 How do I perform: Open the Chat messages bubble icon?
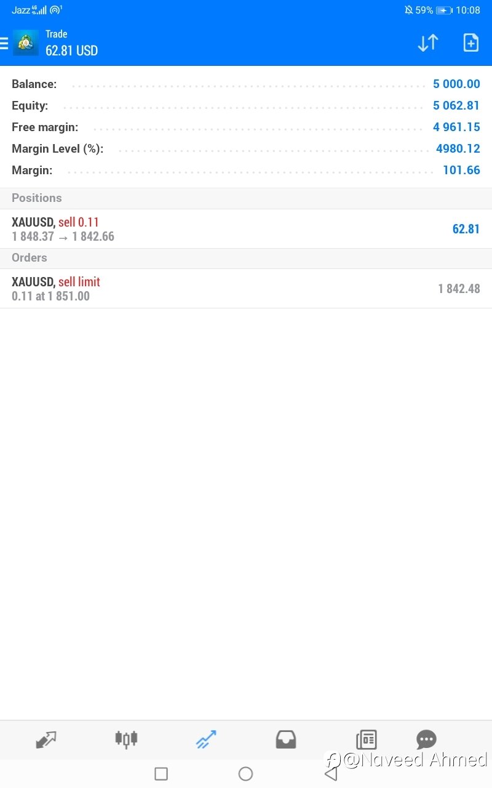coord(426,739)
